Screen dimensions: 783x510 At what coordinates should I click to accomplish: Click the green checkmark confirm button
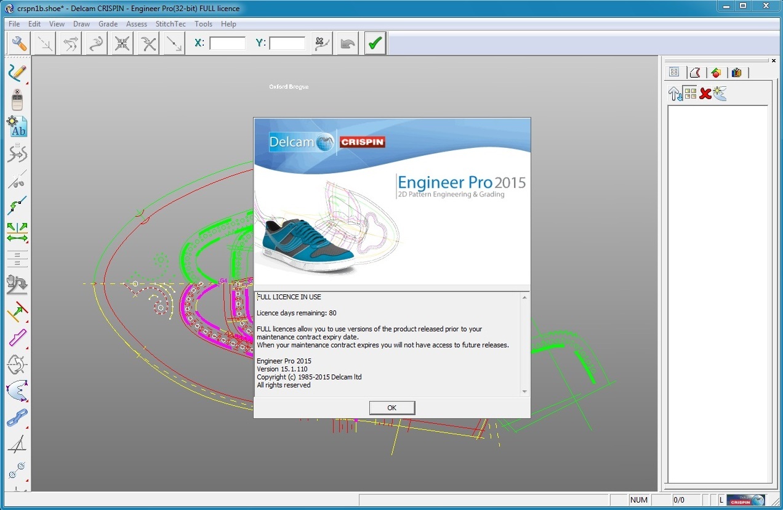tap(375, 43)
